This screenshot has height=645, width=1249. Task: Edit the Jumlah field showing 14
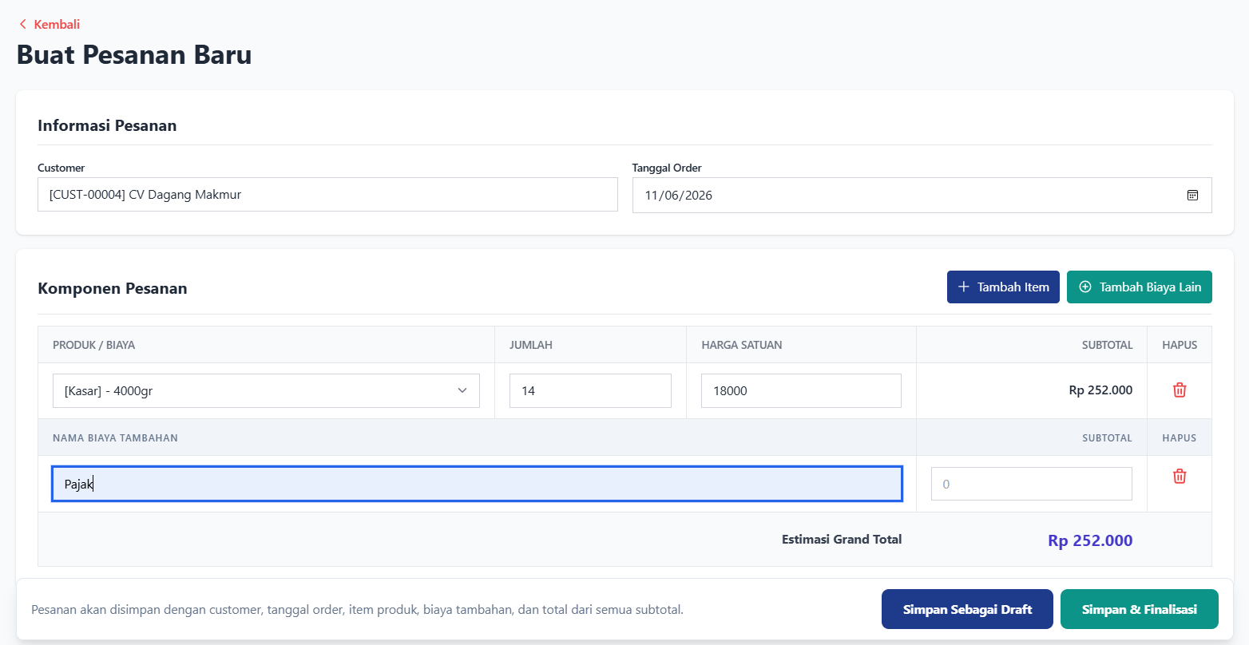click(x=590, y=390)
